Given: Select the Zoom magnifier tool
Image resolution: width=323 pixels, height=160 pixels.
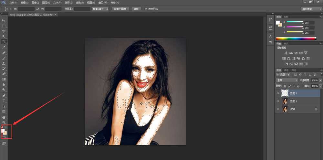Looking at the screenshot, I should pos(4,122).
